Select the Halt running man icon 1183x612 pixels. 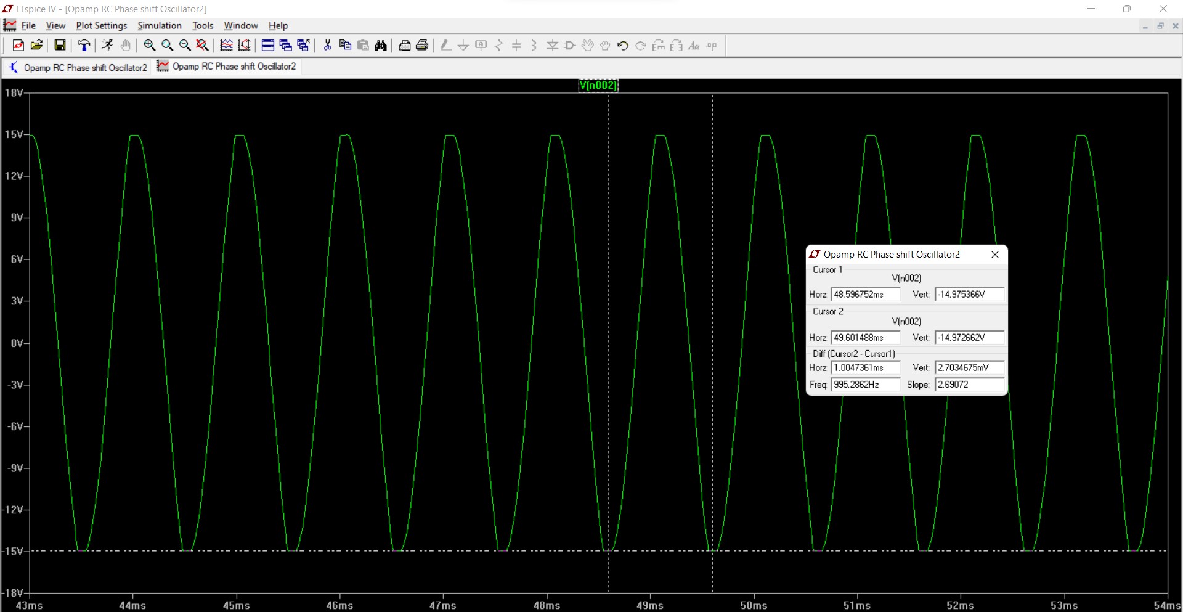click(x=107, y=45)
